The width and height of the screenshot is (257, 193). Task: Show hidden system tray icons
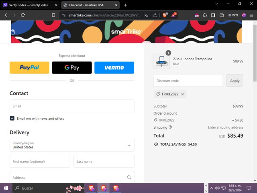pyautogui.click(x=211, y=188)
